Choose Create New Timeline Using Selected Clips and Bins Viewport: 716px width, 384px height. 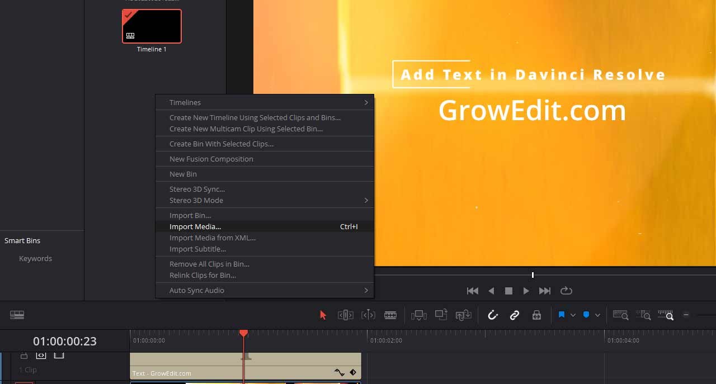point(265,117)
